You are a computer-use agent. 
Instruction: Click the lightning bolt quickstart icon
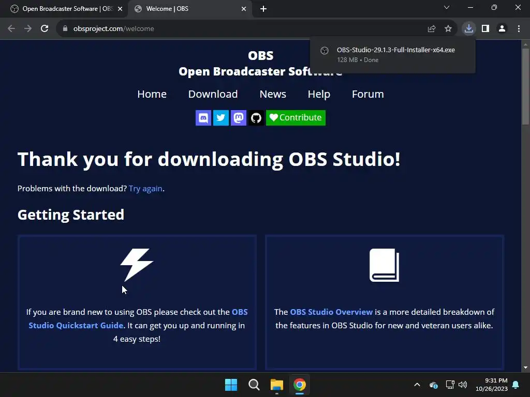tap(137, 265)
